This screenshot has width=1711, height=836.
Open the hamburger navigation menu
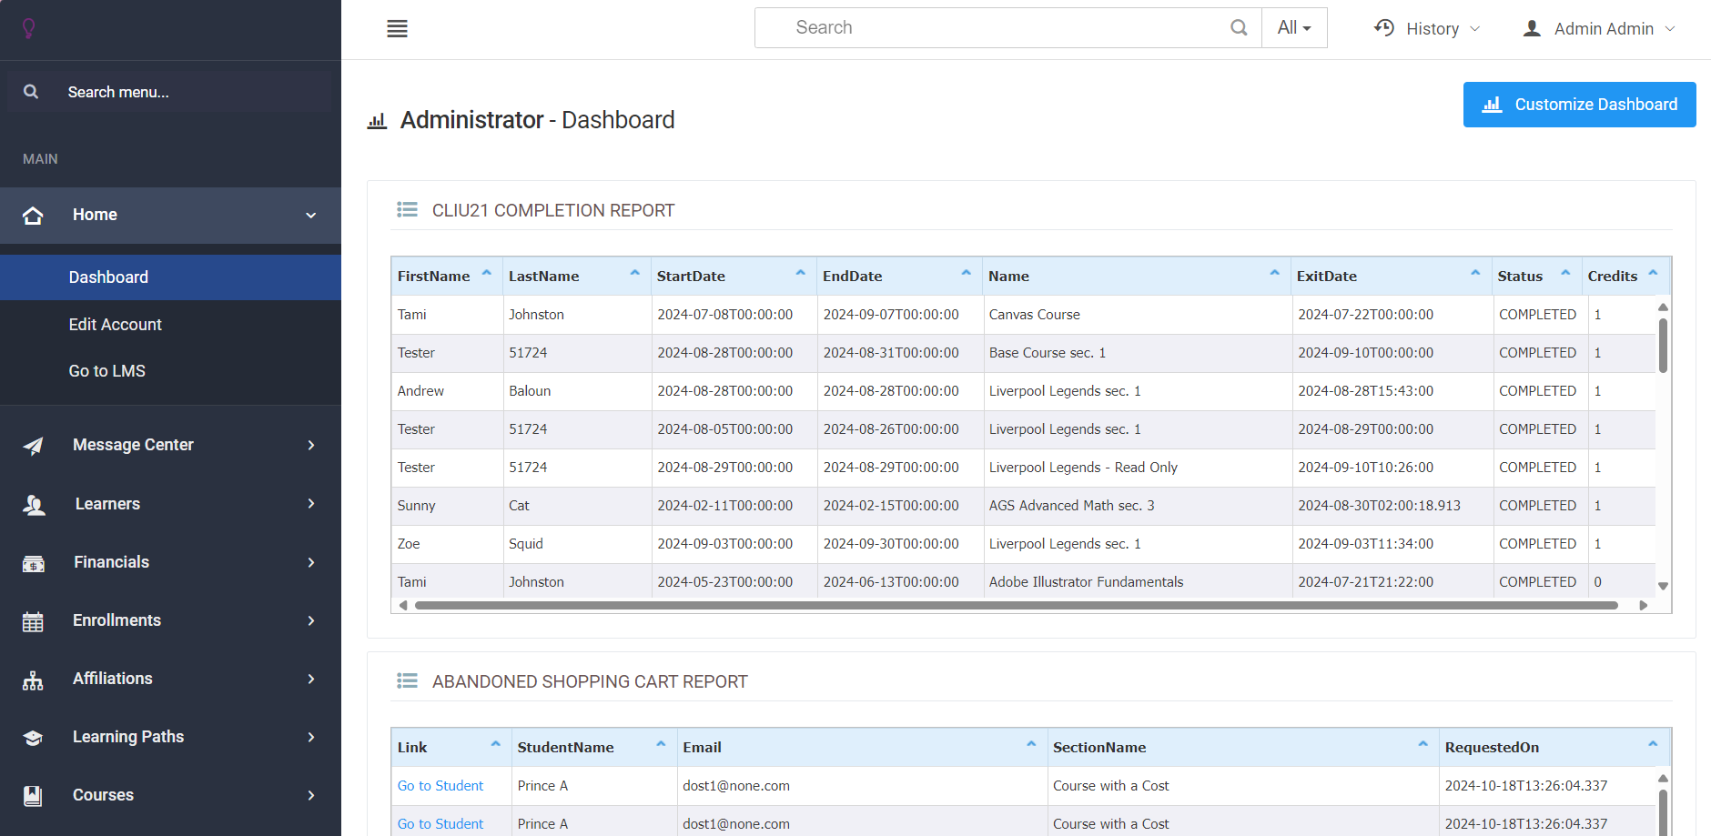coord(397,27)
